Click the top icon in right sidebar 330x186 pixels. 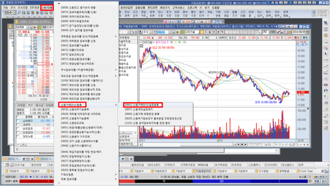point(326,23)
